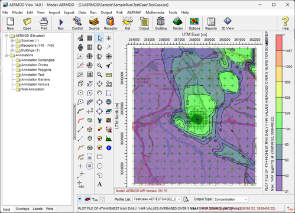Click the Print toolbar icon
The image size is (295, 213).
pos(44,24)
